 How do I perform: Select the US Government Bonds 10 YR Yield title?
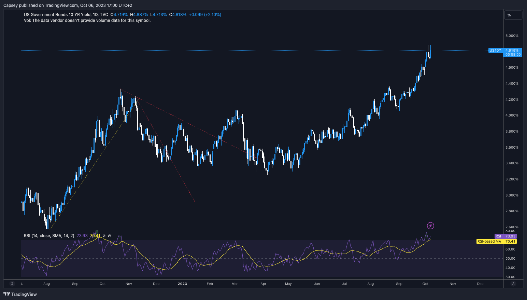pyautogui.click(x=57, y=15)
